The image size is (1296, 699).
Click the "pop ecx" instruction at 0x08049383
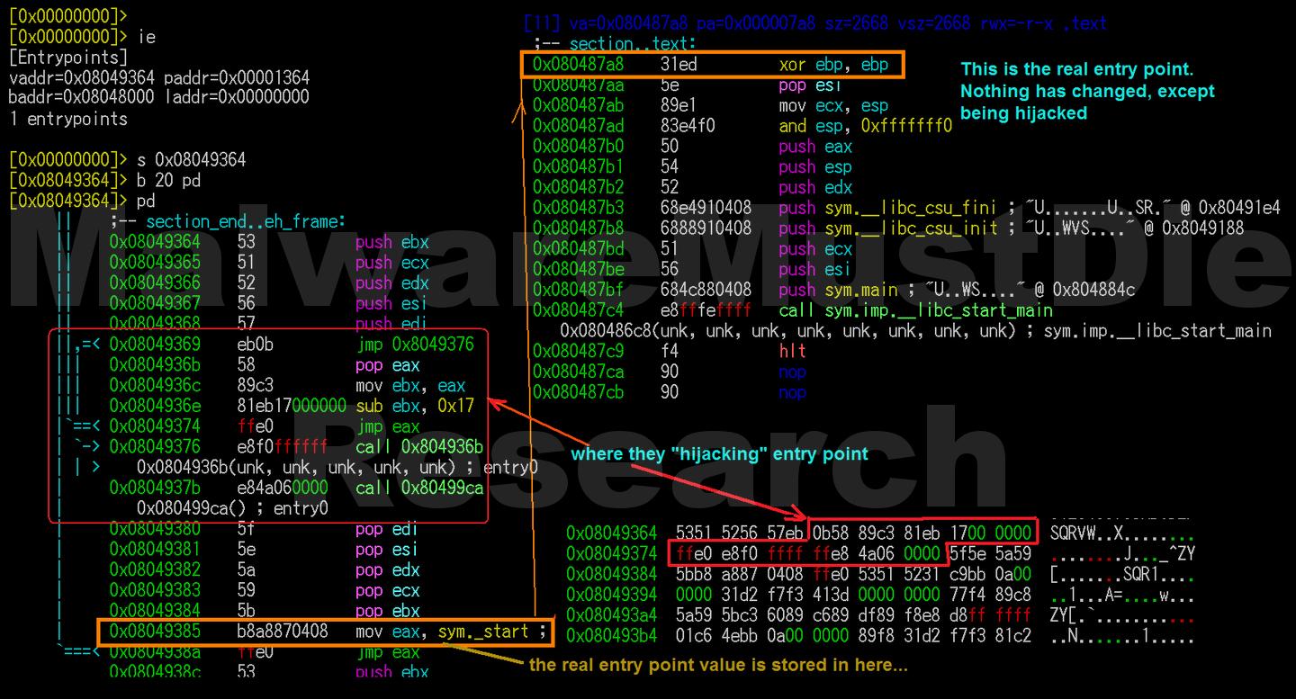[x=388, y=591]
